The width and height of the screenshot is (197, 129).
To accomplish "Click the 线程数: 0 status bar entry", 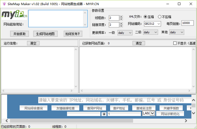I will coord(59,127).
